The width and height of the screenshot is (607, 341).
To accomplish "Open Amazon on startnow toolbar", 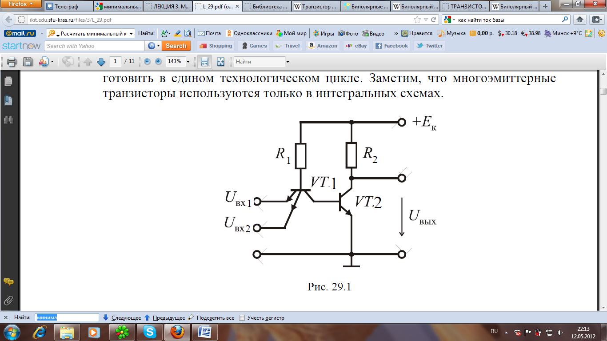I will [x=323, y=46].
